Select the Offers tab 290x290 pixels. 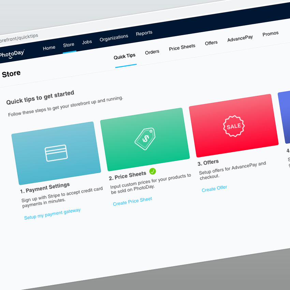[x=211, y=43]
